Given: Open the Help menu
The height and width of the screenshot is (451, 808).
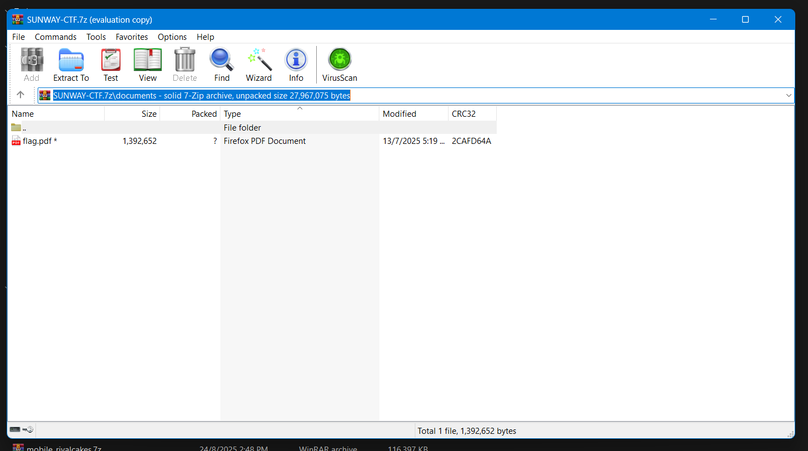Looking at the screenshot, I should [x=205, y=37].
